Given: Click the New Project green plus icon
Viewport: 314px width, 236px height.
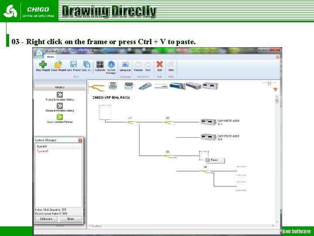Looking at the screenshot, I should point(43,64).
